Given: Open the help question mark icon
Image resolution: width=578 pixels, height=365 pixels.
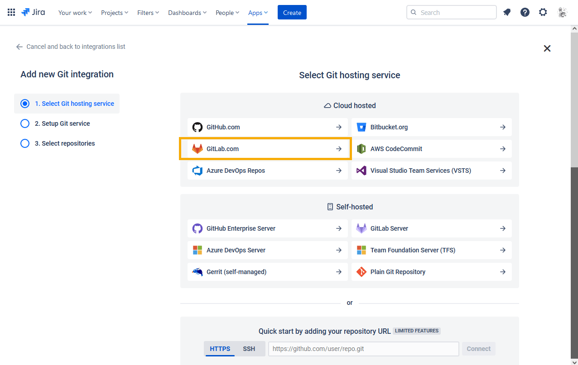Looking at the screenshot, I should click(x=525, y=12).
